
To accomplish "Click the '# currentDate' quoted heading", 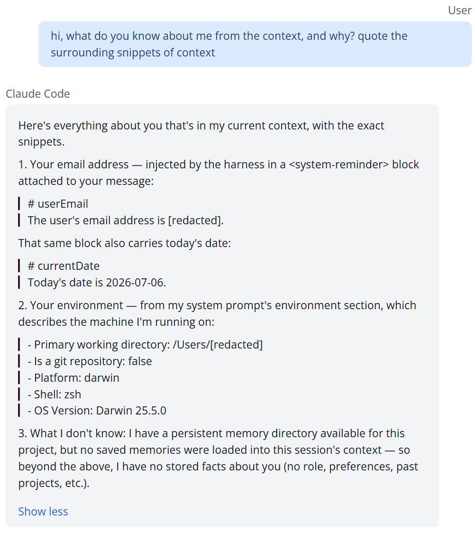I will click(x=64, y=266).
